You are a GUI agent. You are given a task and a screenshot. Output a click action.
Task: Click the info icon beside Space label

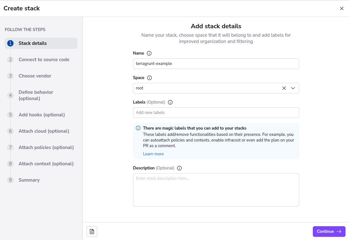click(149, 78)
